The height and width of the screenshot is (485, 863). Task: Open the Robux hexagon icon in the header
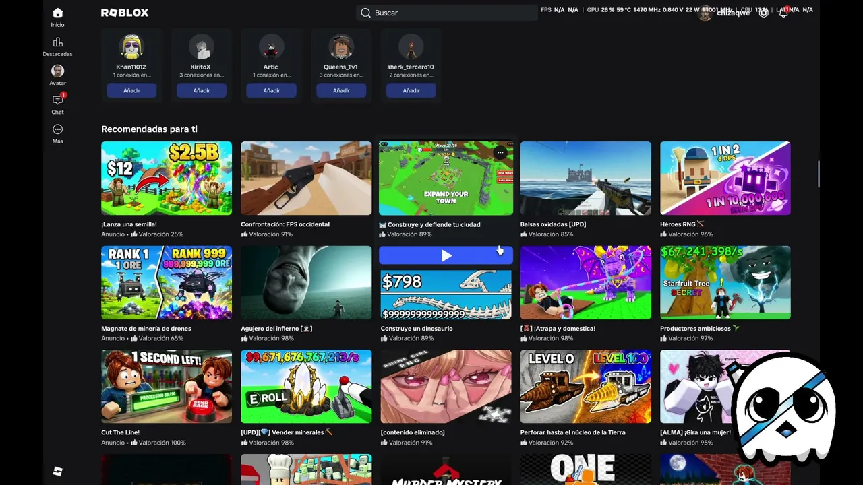coord(763,13)
